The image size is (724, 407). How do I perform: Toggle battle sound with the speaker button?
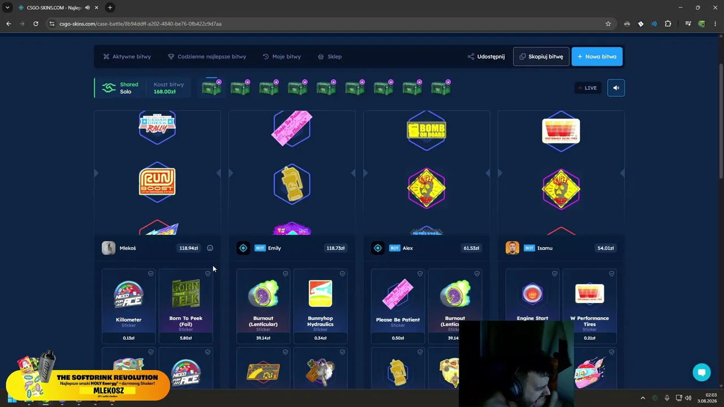point(616,88)
